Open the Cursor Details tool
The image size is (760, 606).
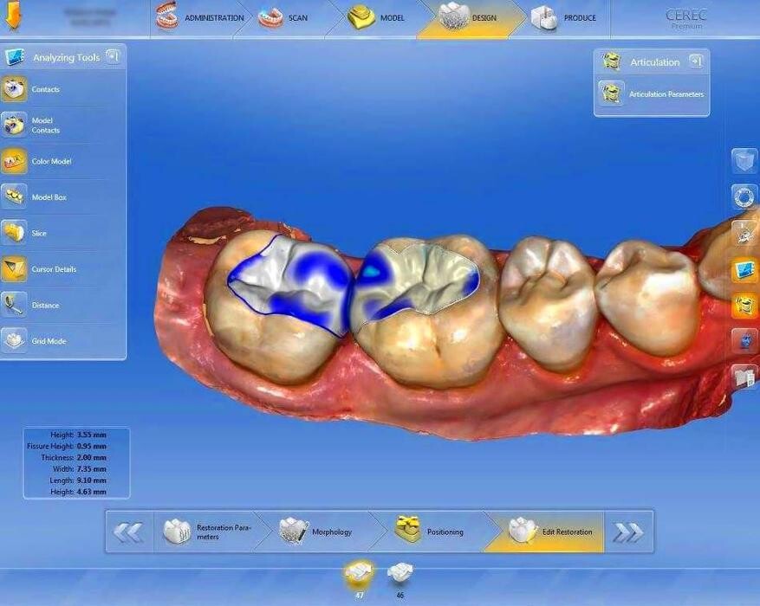[53, 269]
